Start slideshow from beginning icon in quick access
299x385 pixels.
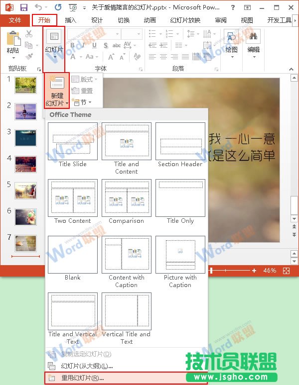(73, 7)
